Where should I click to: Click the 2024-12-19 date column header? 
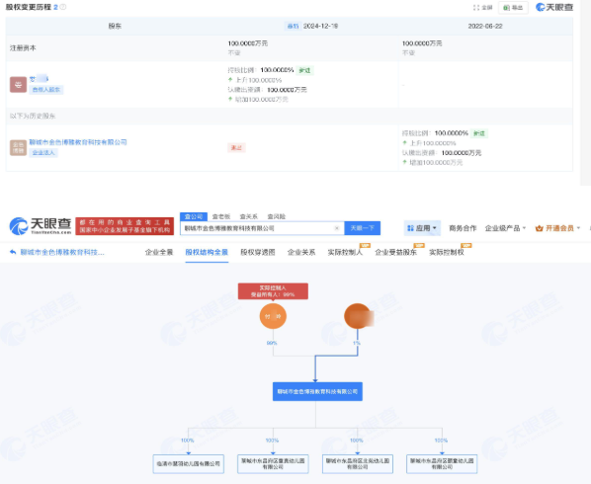pos(320,26)
